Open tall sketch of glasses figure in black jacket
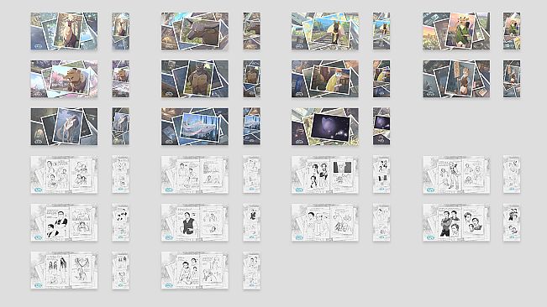This screenshot has height=307, width=547. 121,222
